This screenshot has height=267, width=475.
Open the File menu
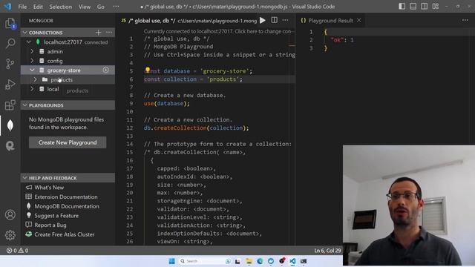[x=22, y=7]
